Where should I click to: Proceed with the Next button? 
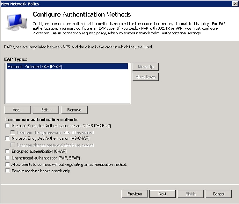162,194
